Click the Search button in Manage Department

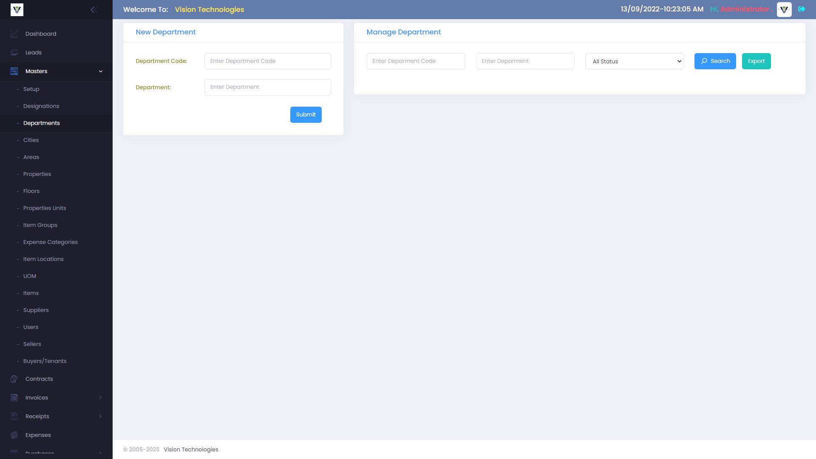(x=715, y=61)
